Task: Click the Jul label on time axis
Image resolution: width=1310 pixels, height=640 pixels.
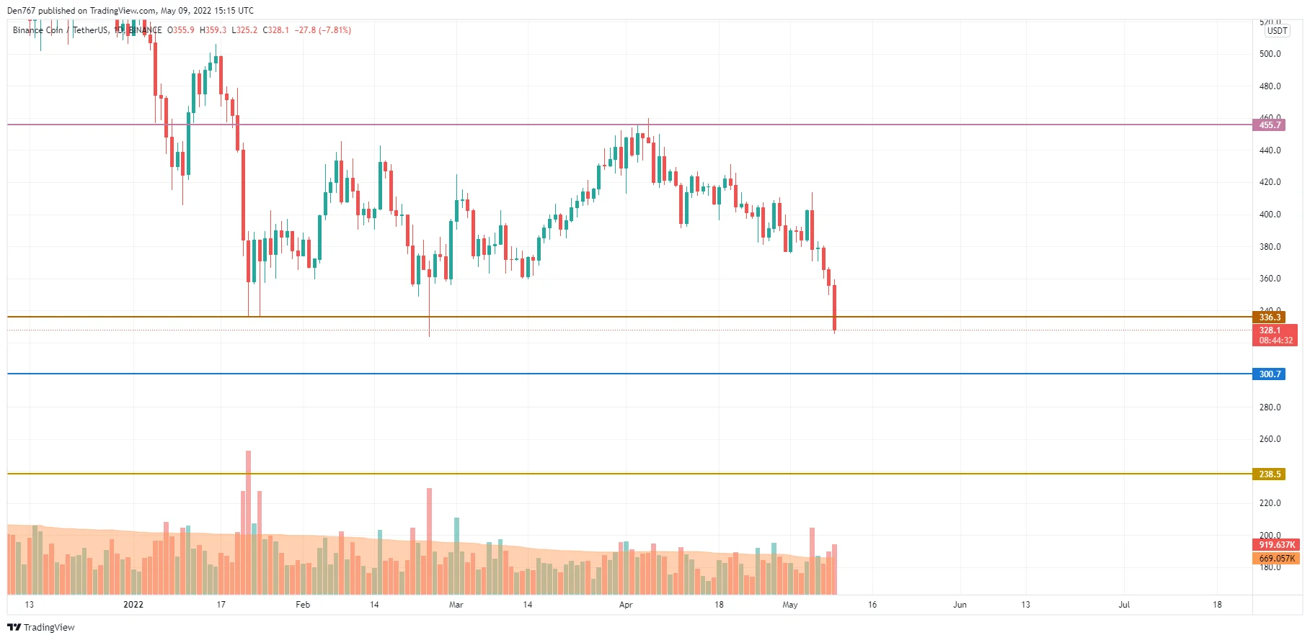Action: tap(1124, 605)
